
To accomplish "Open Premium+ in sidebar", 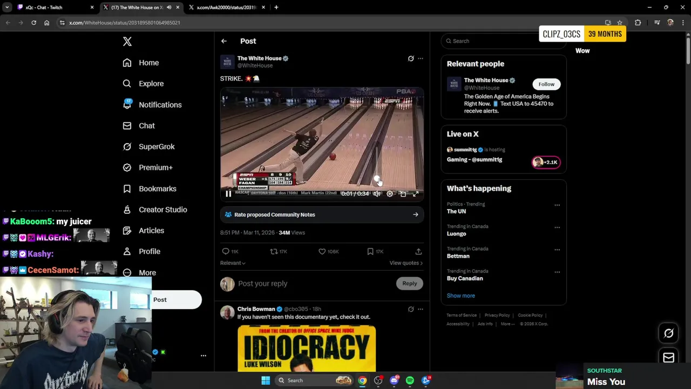I will [x=147, y=167].
